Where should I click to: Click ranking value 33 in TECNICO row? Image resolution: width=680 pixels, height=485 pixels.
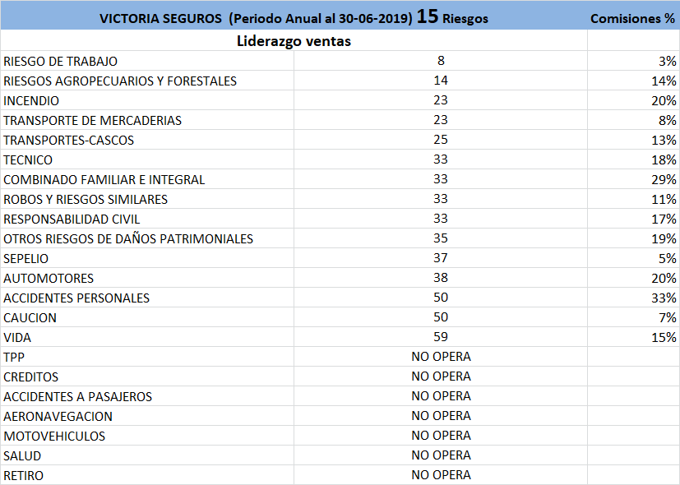pos(441,159)
